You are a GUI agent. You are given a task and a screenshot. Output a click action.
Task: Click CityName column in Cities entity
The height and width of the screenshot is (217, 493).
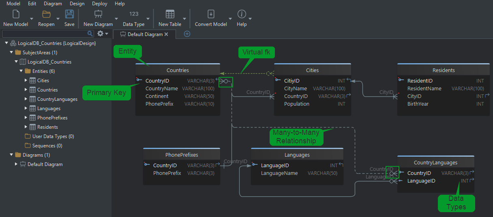pyautogui.click(x=295, y=88)
